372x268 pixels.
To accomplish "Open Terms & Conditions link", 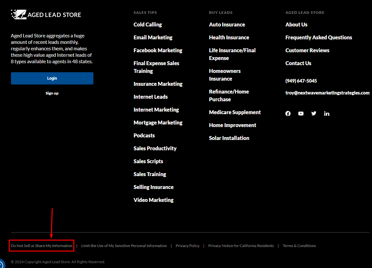I will pyautogui.click(x=299, y=246).
